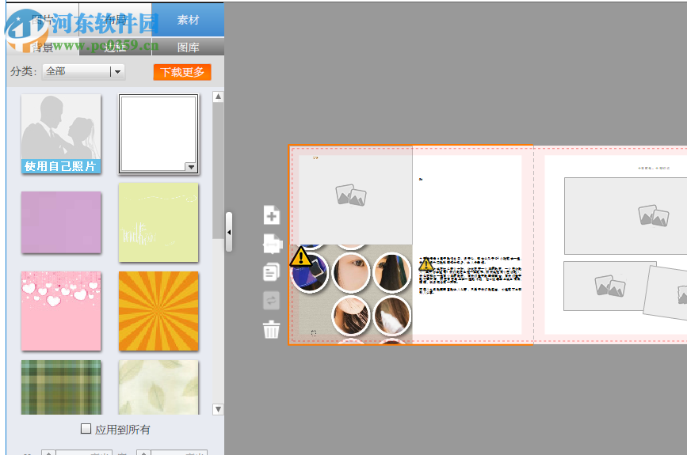Select the orange sunburst background

tap(158, 311)
